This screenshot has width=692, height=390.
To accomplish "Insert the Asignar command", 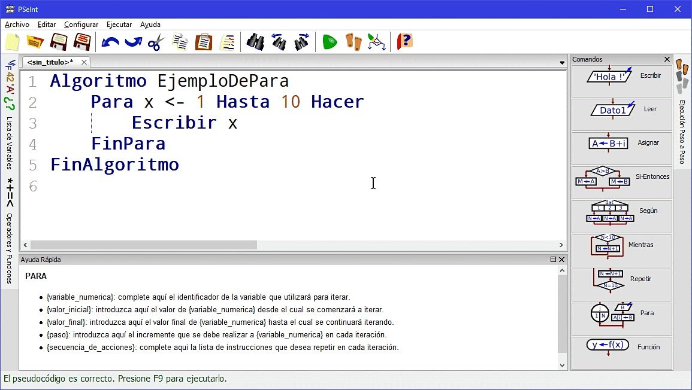I will (x=621, y=148).
